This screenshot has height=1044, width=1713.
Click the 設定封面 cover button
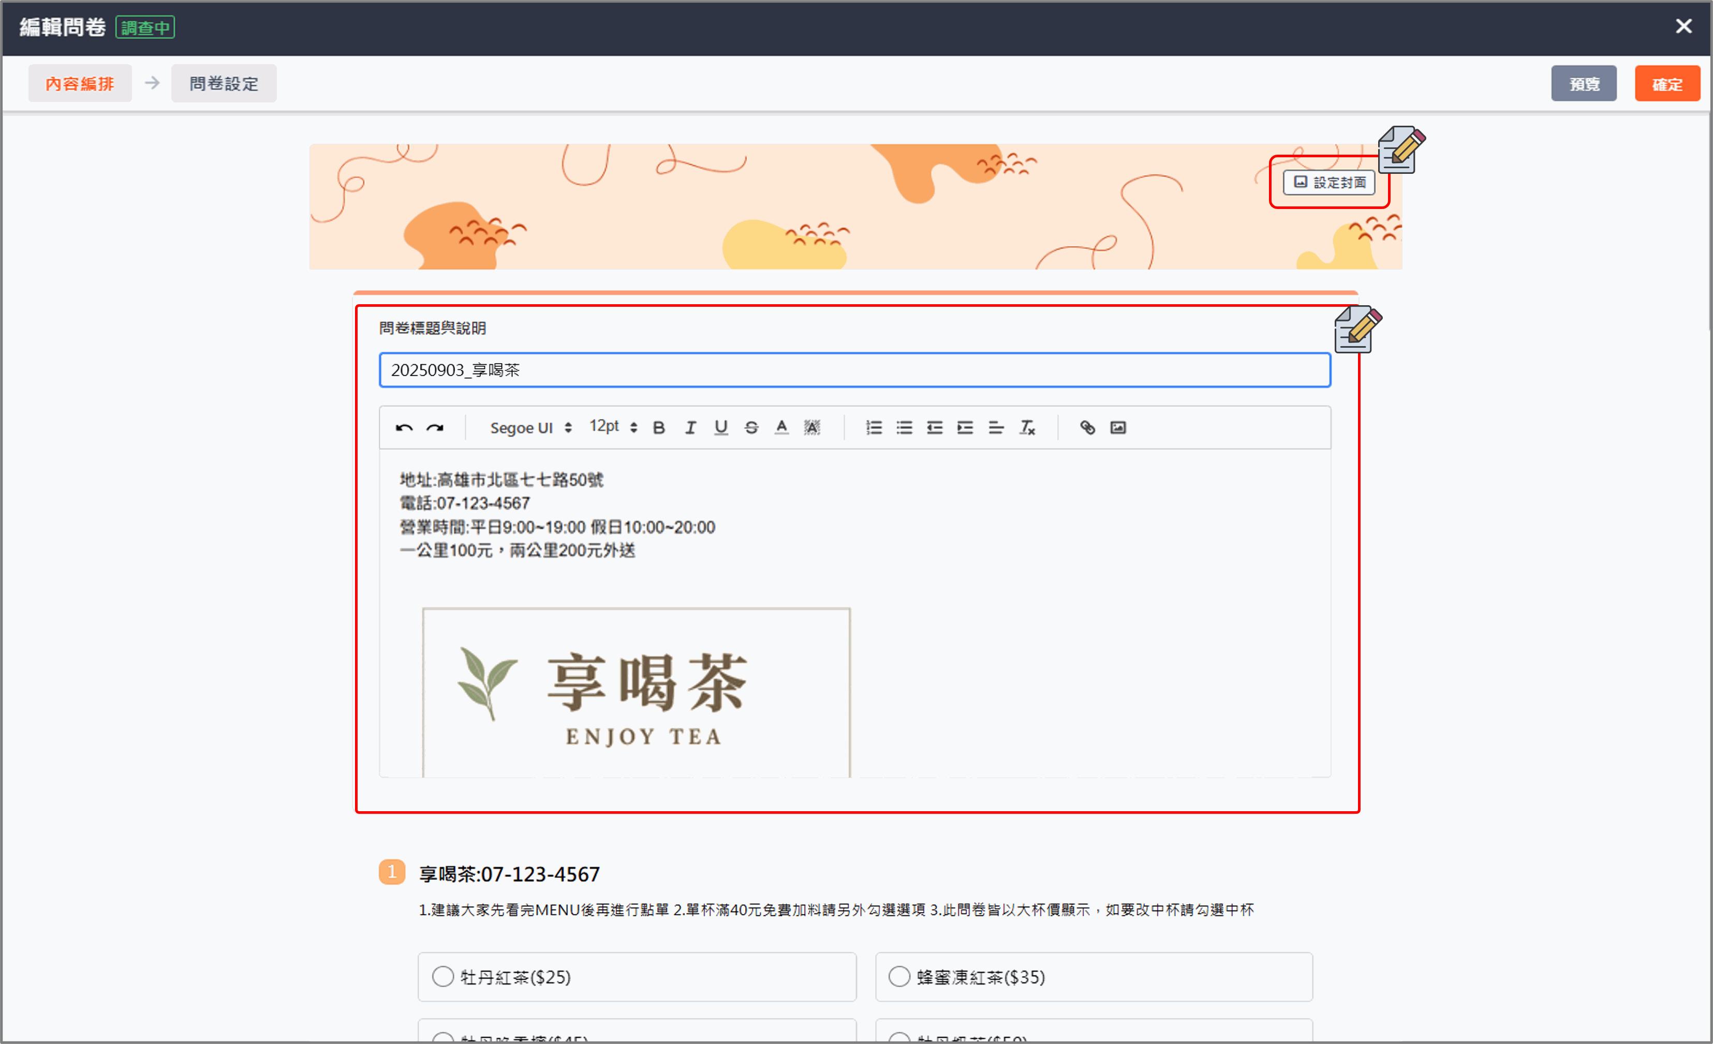[x=1329, y=182]
